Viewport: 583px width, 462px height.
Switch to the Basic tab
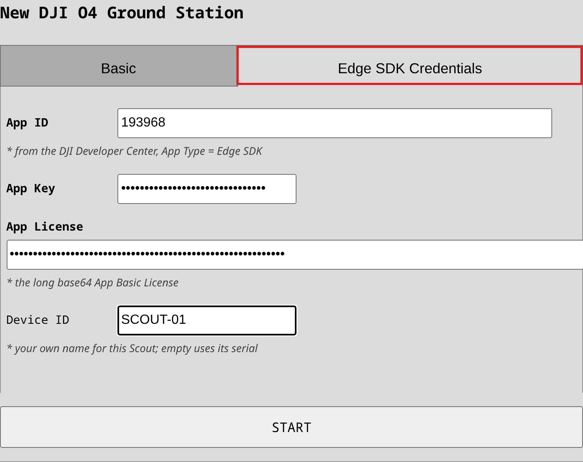coord(119,66)
